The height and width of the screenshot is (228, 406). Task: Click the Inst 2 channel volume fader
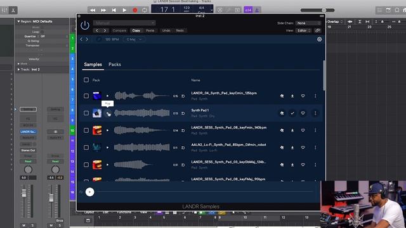[x=24, y=193]
